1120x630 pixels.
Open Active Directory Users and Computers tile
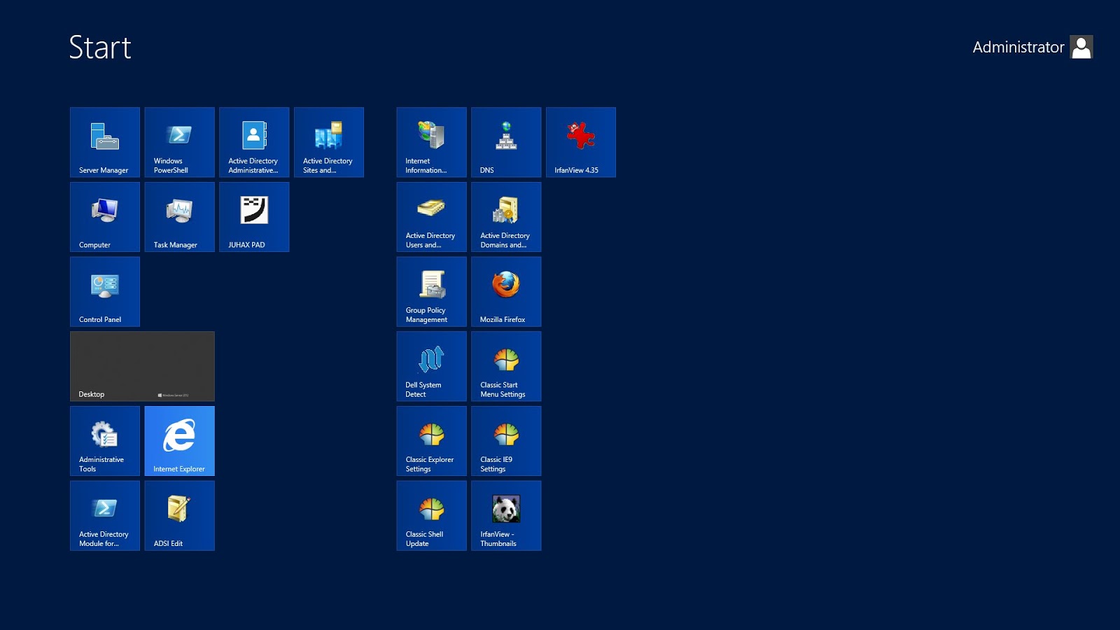432,217
